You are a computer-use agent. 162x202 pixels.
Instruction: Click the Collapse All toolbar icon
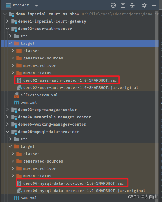click(x=132, y=5)
